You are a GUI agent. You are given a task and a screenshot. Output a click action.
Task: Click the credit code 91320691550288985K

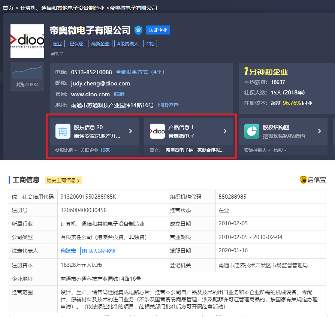(x=88, y=197)
